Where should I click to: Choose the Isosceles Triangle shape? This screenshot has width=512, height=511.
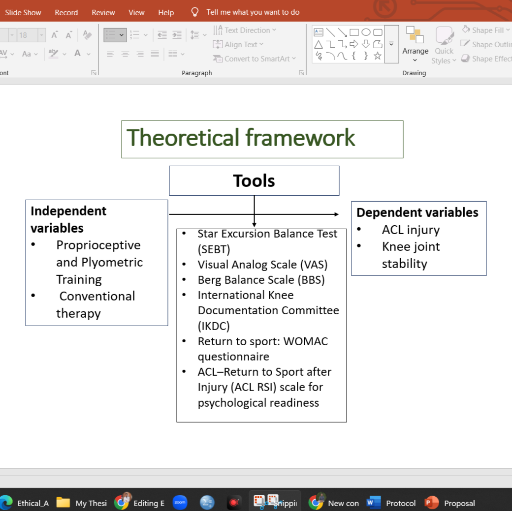pyautogui.click(x=319, y=44)
